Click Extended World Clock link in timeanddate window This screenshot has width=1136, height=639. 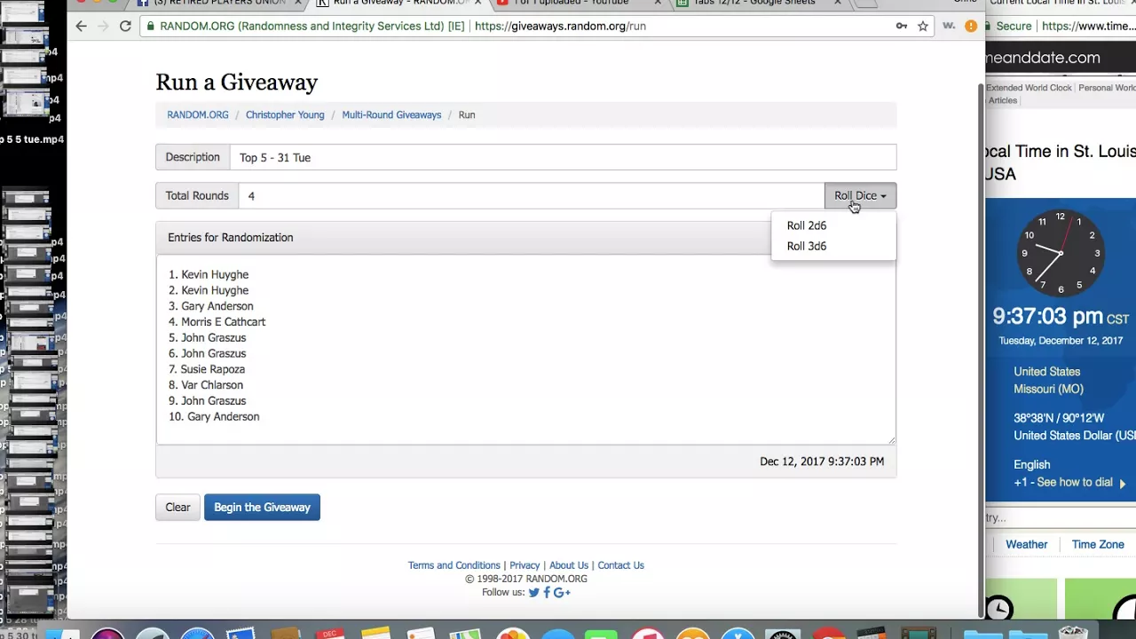pyautogui.click(x=1029, y=88)
